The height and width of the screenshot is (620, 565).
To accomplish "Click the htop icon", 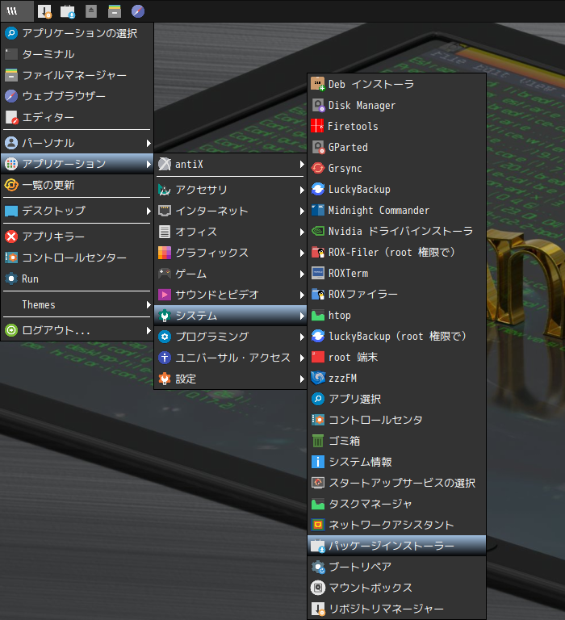I will (x=317, y=315).
